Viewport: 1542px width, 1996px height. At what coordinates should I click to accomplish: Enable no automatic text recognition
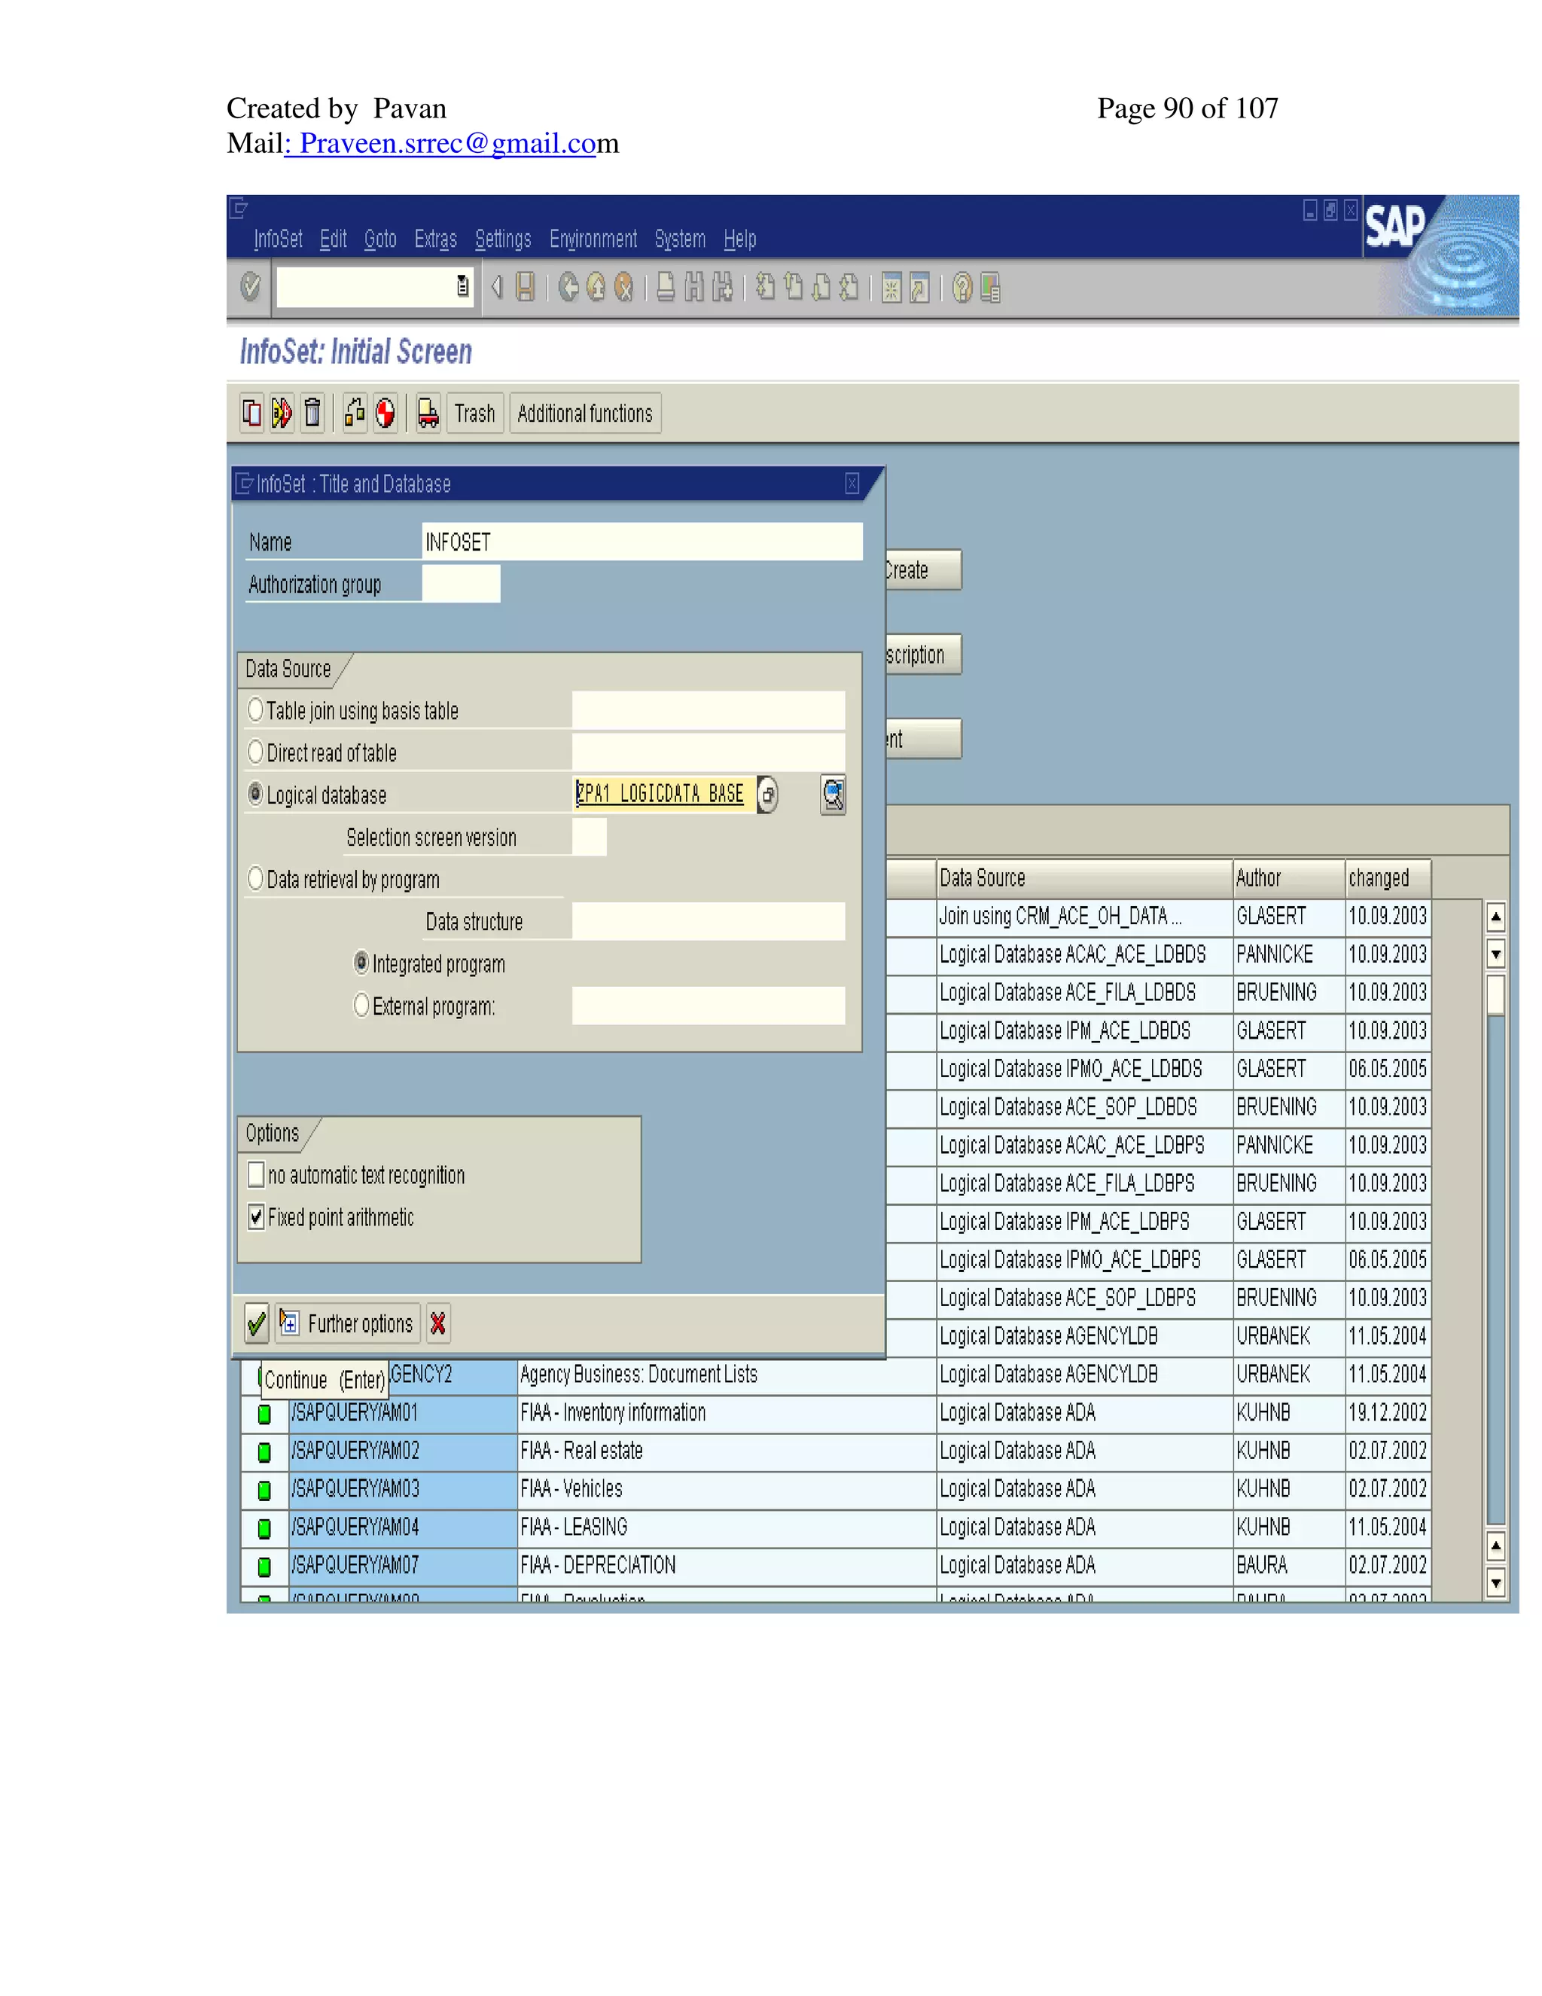point(257,1174)
